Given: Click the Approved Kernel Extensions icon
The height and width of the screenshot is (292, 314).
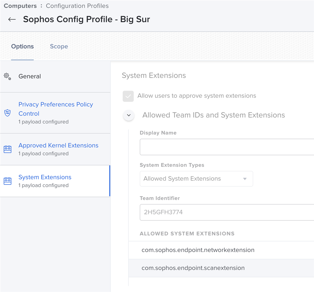Looking at the screenshot, I should tap(8, 149).
